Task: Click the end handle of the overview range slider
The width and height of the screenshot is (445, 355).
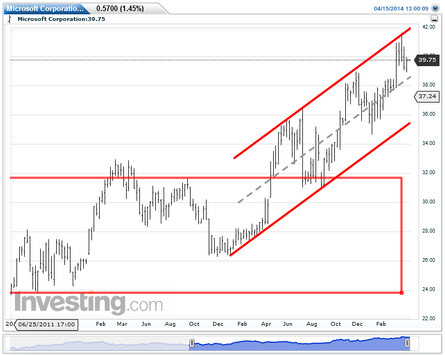Action: click(407, 343)
